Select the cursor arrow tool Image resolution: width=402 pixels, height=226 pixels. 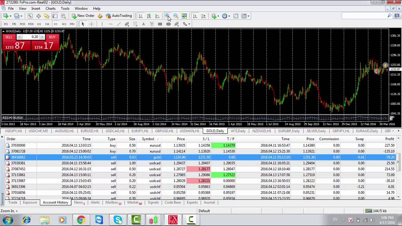click(83, 24)
